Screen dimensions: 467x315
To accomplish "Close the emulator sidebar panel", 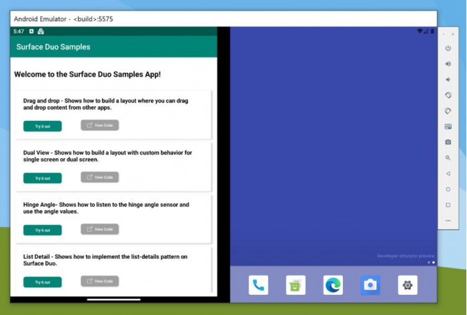I will (453, 34).
